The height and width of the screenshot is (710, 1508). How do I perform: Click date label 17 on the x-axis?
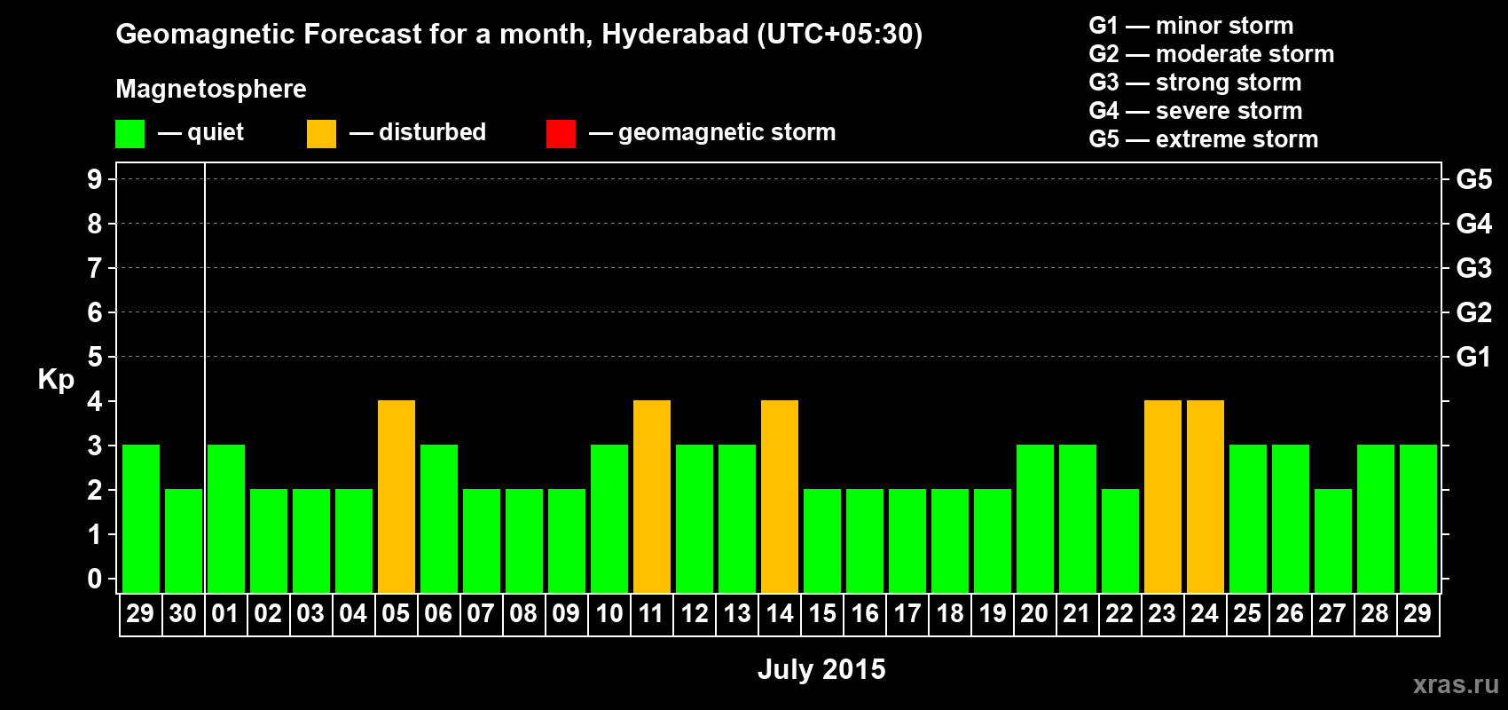pyautogui.click(x=907, y=614)
